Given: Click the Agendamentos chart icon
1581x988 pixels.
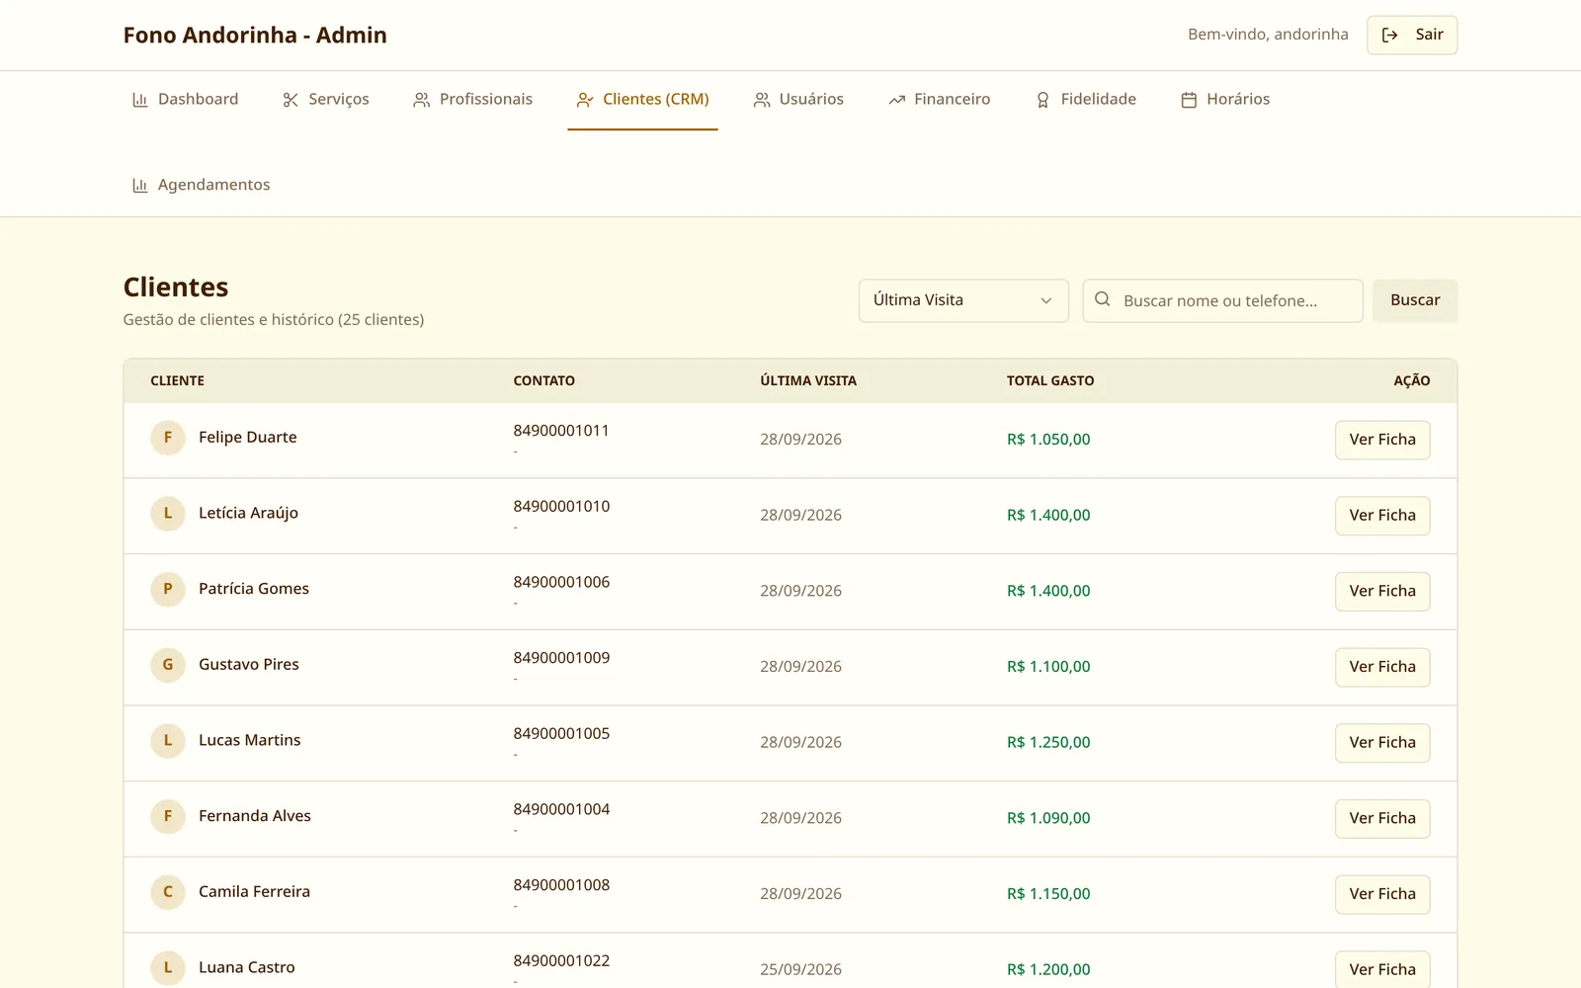Looking at the screenshot, I should click(x=139, y=185).
